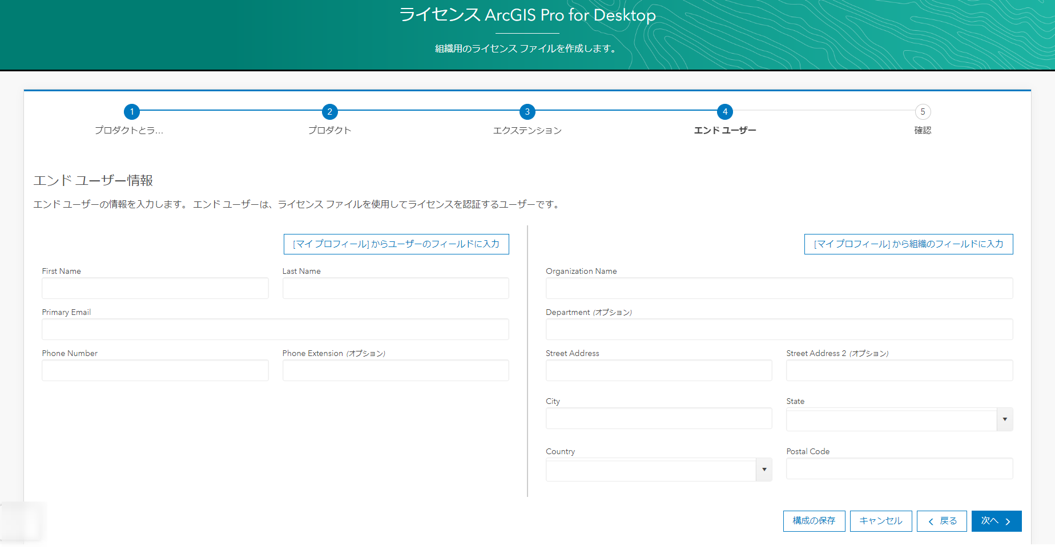Screen dimensions: 1055x550
Task: Select step 3 エクステンション circle
Action: [x=527, y=112]
